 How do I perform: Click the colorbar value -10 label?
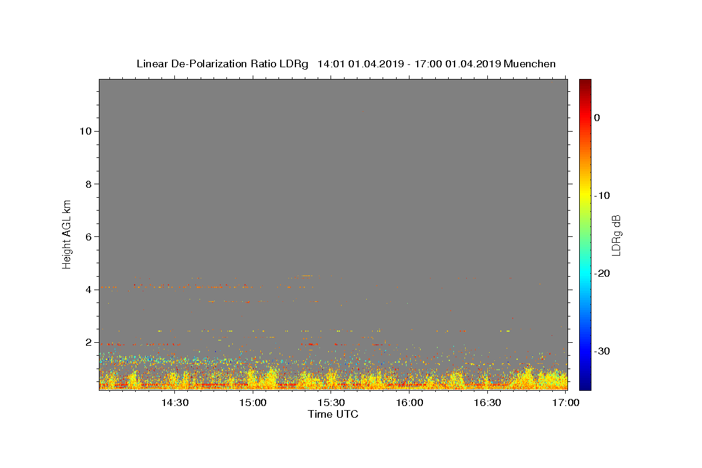coord(602,195)
